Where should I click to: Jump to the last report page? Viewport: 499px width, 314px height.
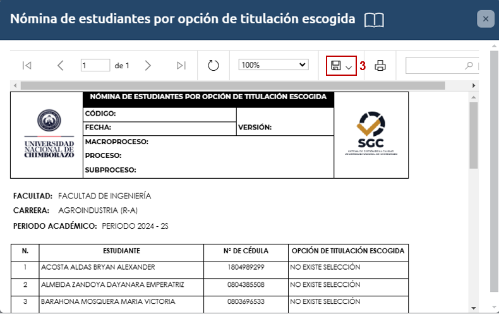tap(181, 65)
